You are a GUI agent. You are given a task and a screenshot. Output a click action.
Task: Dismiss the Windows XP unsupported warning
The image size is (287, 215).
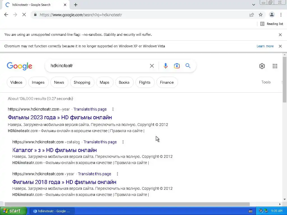click(x=280, y=46)
